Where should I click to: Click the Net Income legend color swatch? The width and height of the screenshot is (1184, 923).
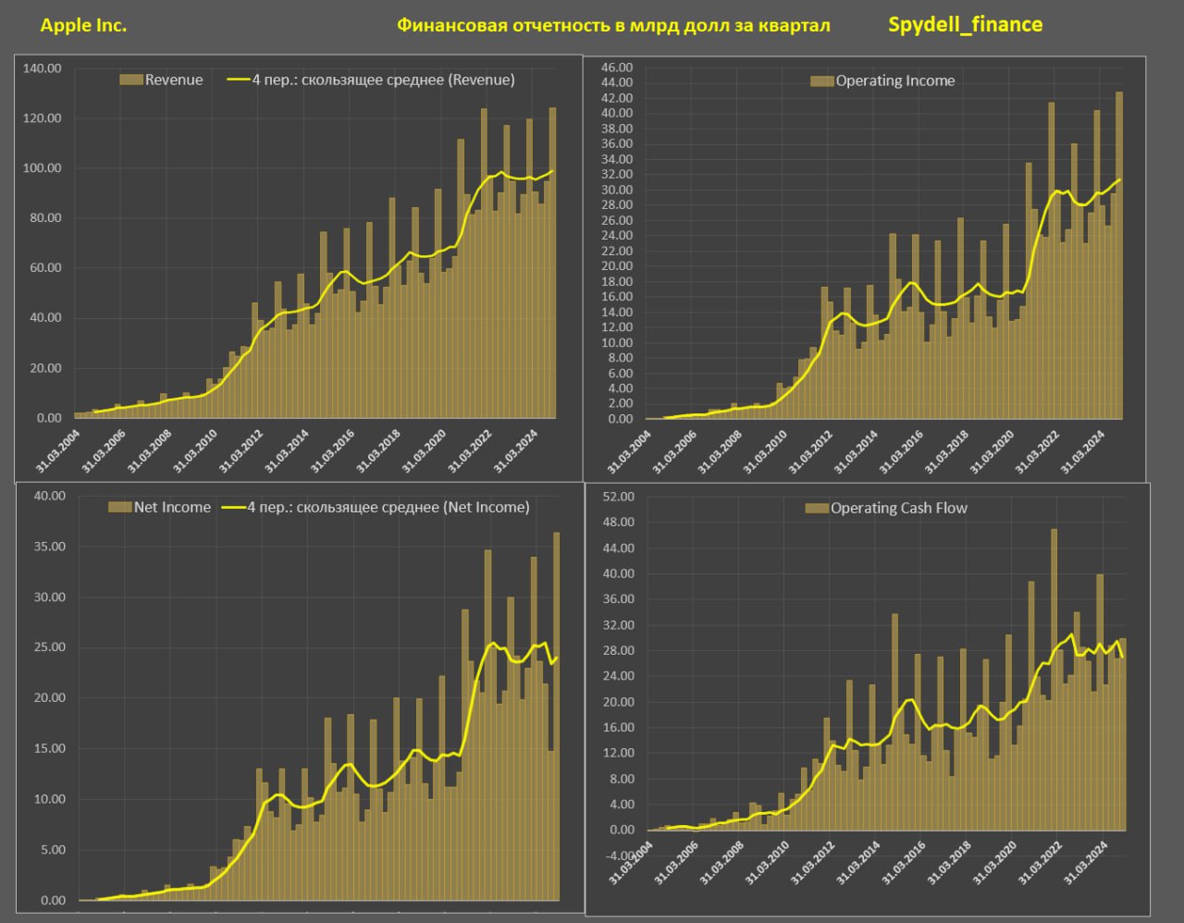coord(119,508)
